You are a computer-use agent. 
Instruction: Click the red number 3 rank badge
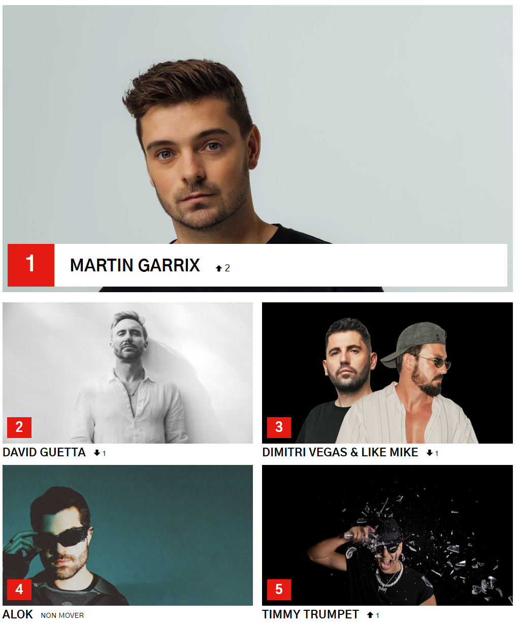[279, 427]
